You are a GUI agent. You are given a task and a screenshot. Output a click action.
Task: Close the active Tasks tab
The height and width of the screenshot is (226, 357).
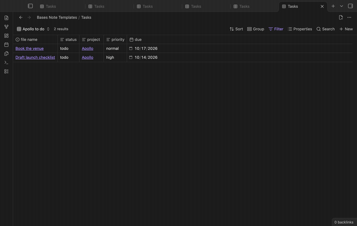click(x=322, y=6)
